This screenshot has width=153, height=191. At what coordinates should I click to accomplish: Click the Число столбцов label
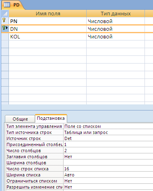(x=24, y=151)
